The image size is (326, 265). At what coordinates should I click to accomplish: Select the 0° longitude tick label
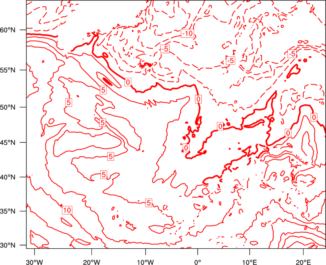tap(198, 262)
